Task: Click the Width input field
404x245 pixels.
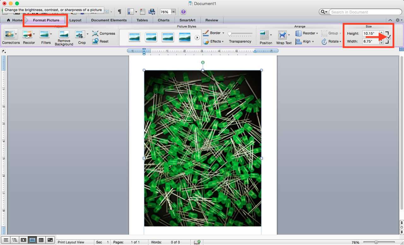Action: click(x=371, y=41)
